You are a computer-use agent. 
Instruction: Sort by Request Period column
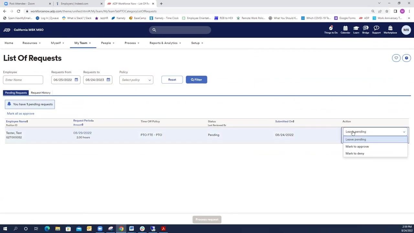(83, 121)
